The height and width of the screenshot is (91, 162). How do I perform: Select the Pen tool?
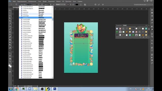(x=10, y=48)
